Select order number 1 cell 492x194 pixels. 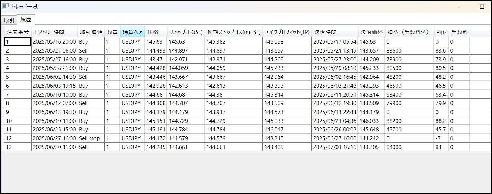click(x=17, y=42)
